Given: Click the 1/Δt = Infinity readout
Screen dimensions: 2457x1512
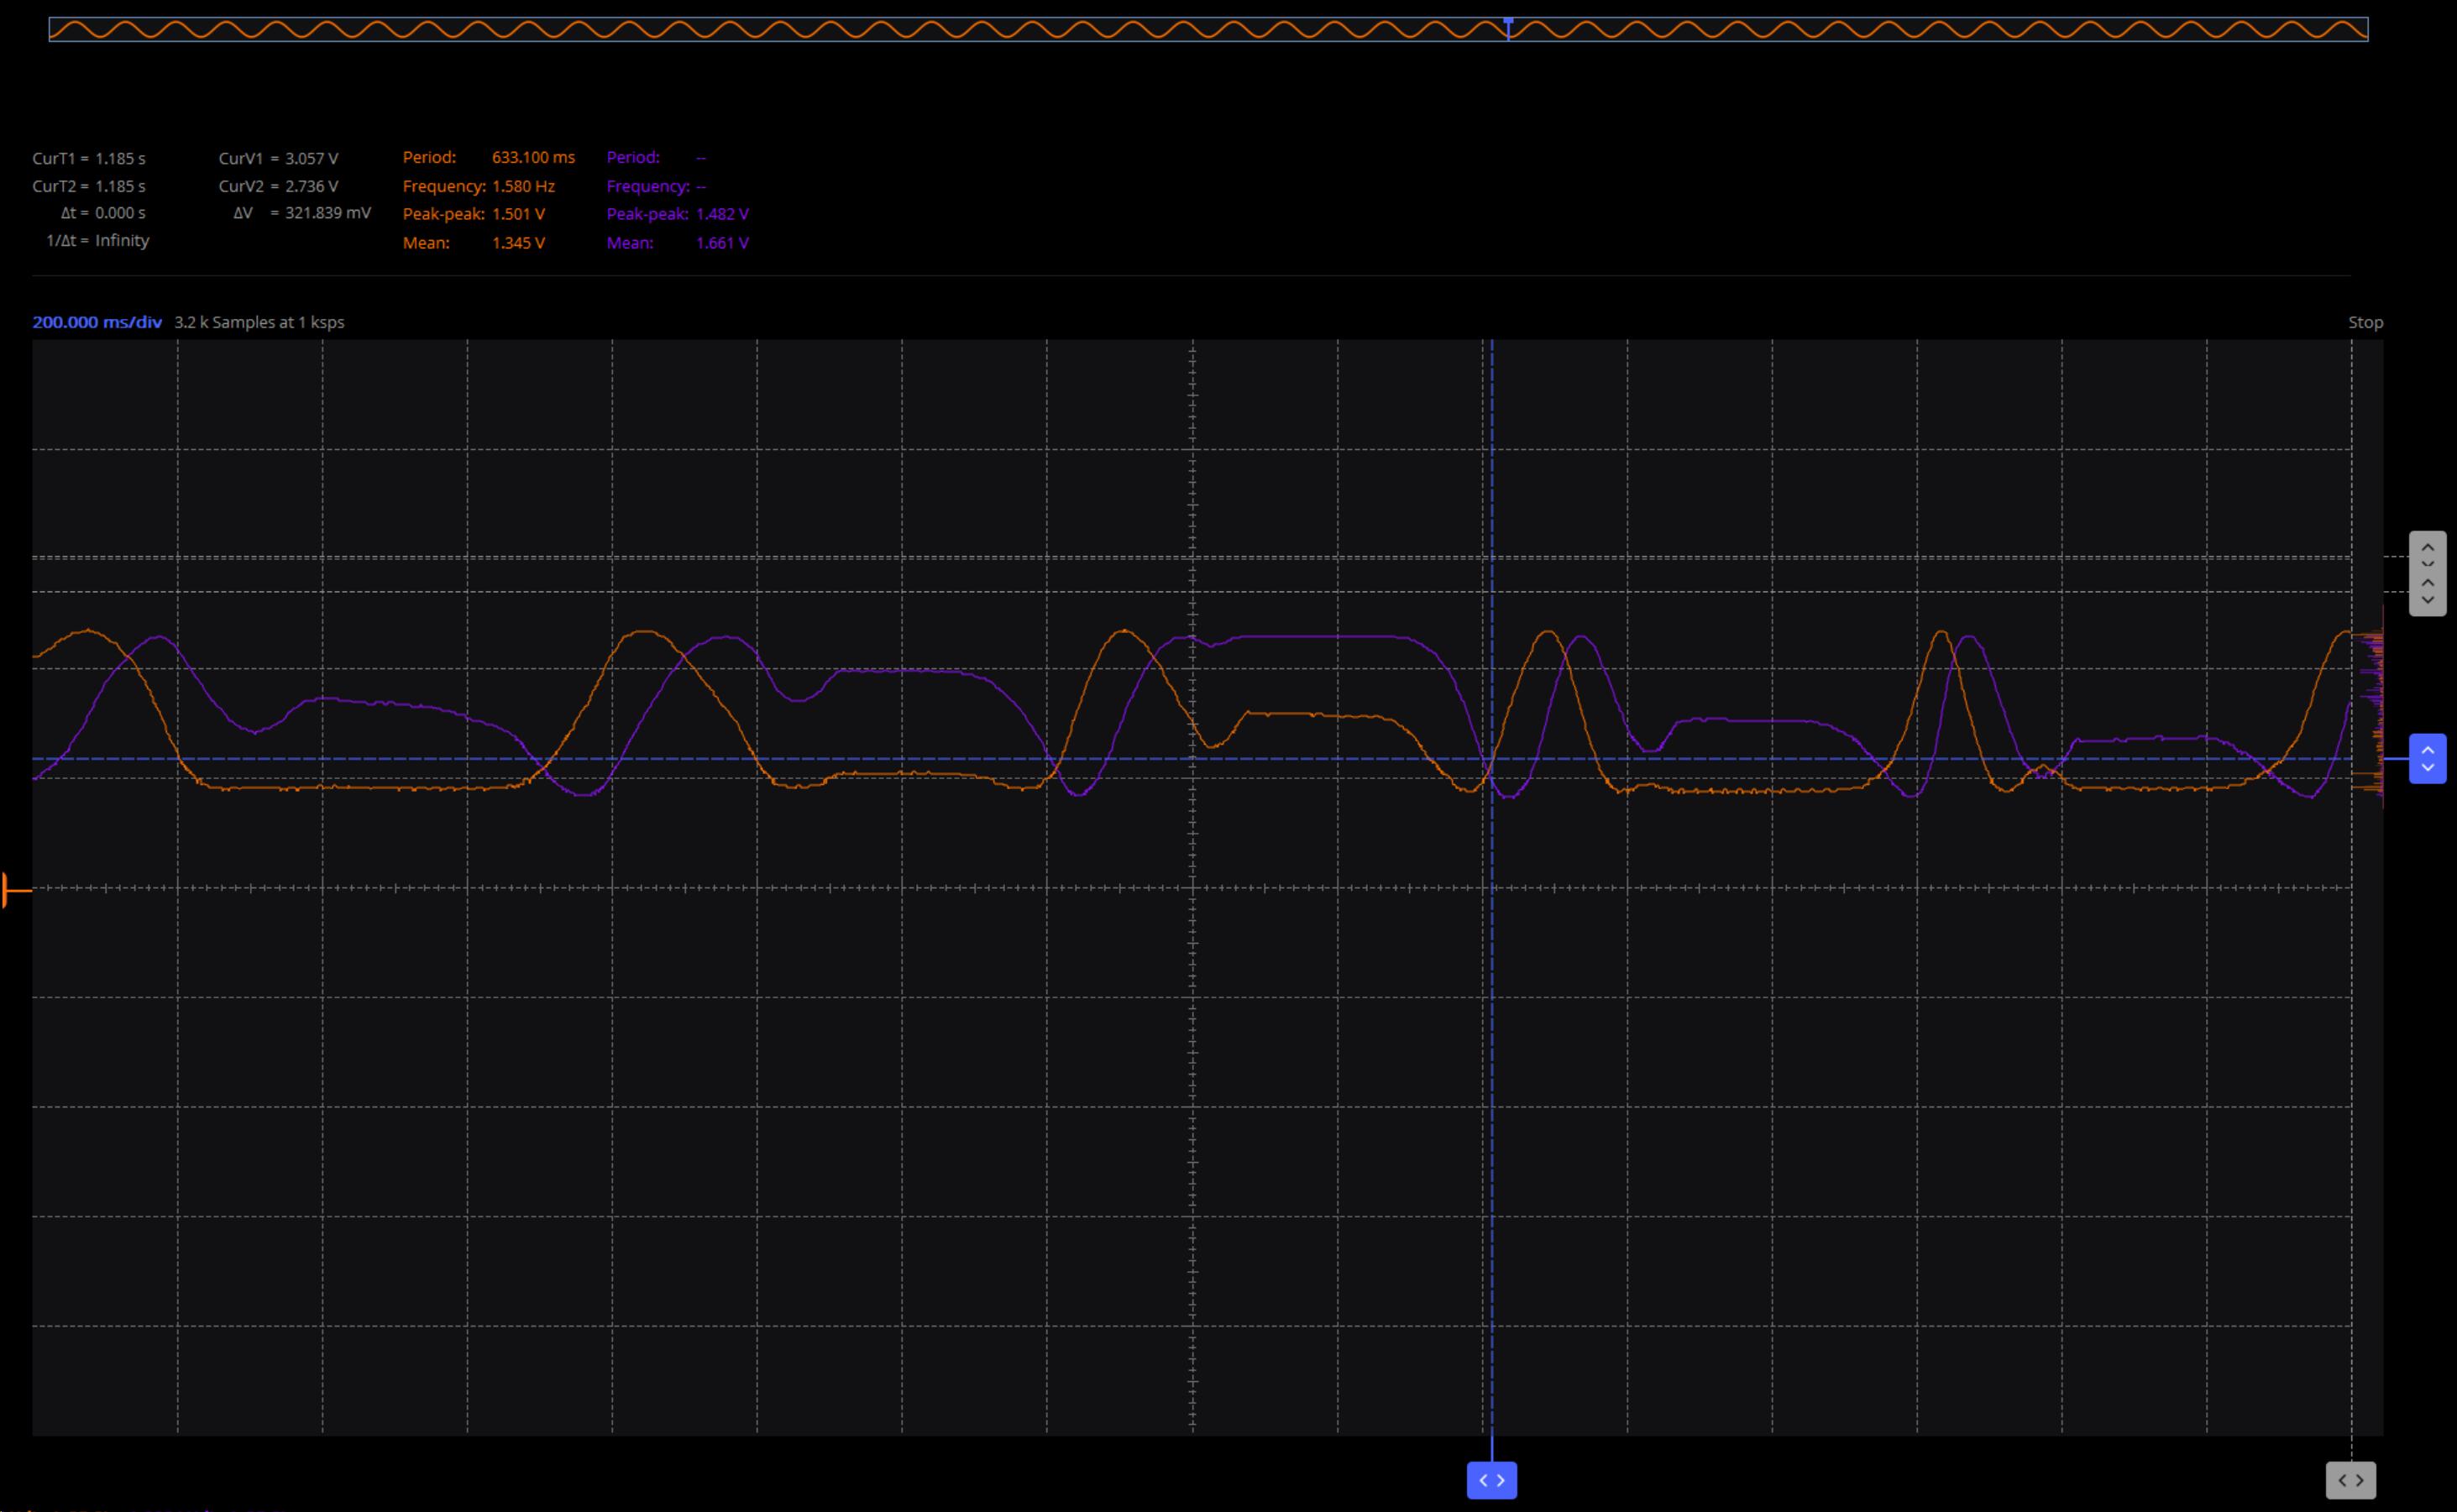Looking at the screenshot, I should point(97,240).
